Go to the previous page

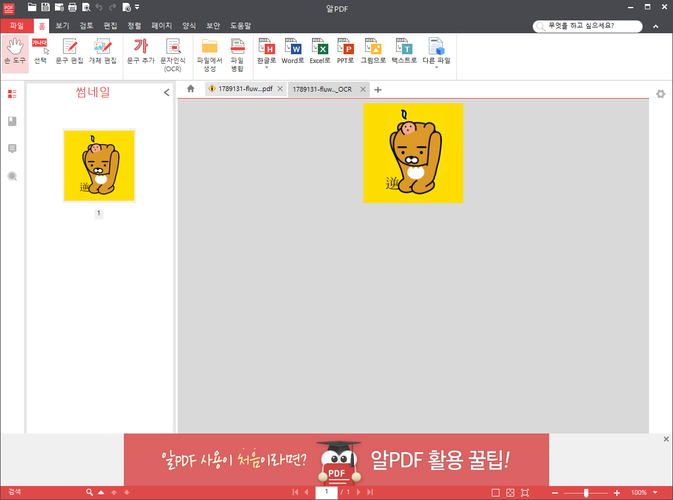click(307, 492)
